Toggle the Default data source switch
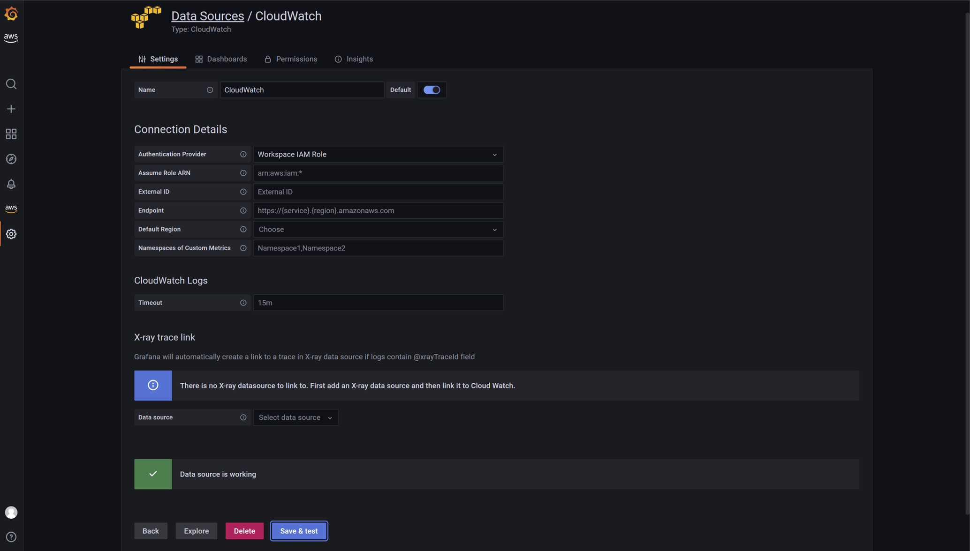Screen dimensions: 970x551 click(x=432, y=90)
